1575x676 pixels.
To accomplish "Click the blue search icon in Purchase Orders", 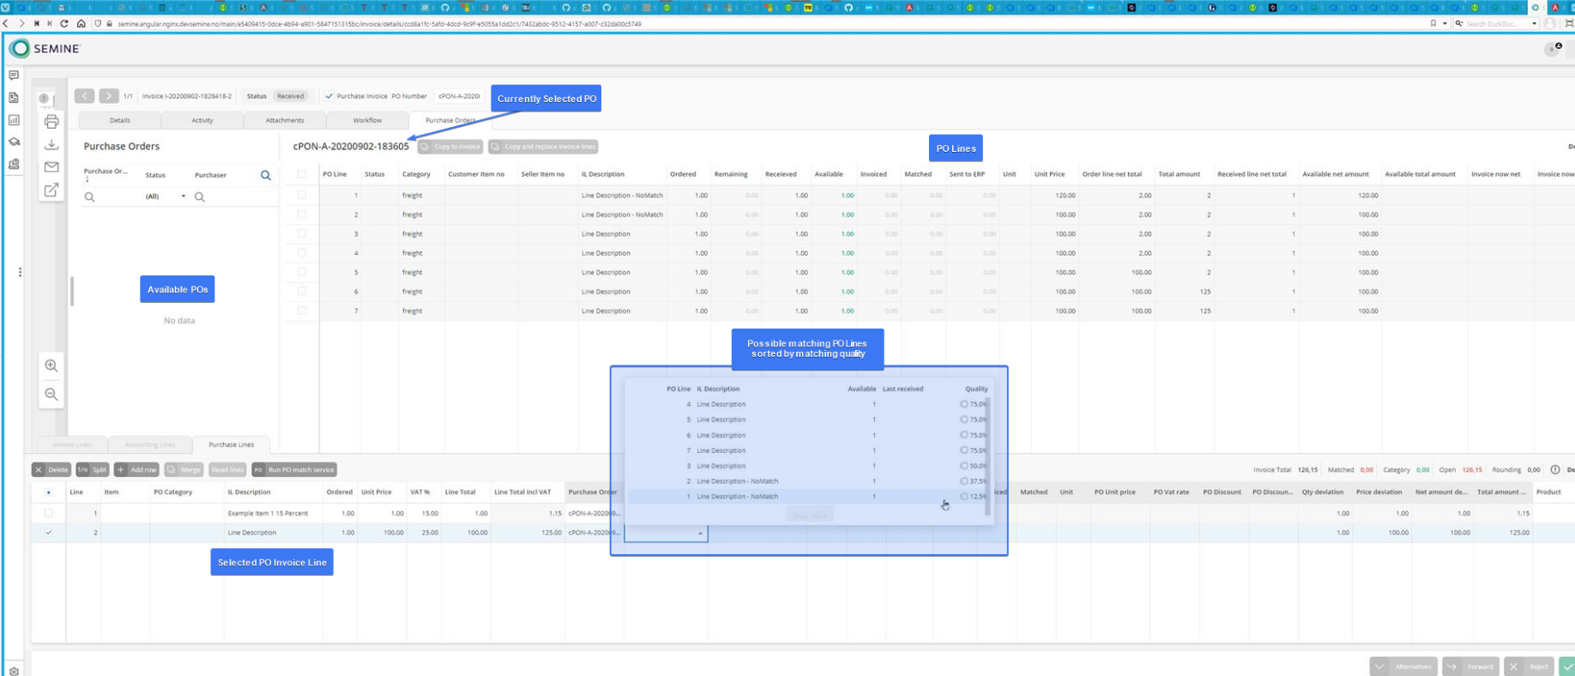I will [266, 175].
